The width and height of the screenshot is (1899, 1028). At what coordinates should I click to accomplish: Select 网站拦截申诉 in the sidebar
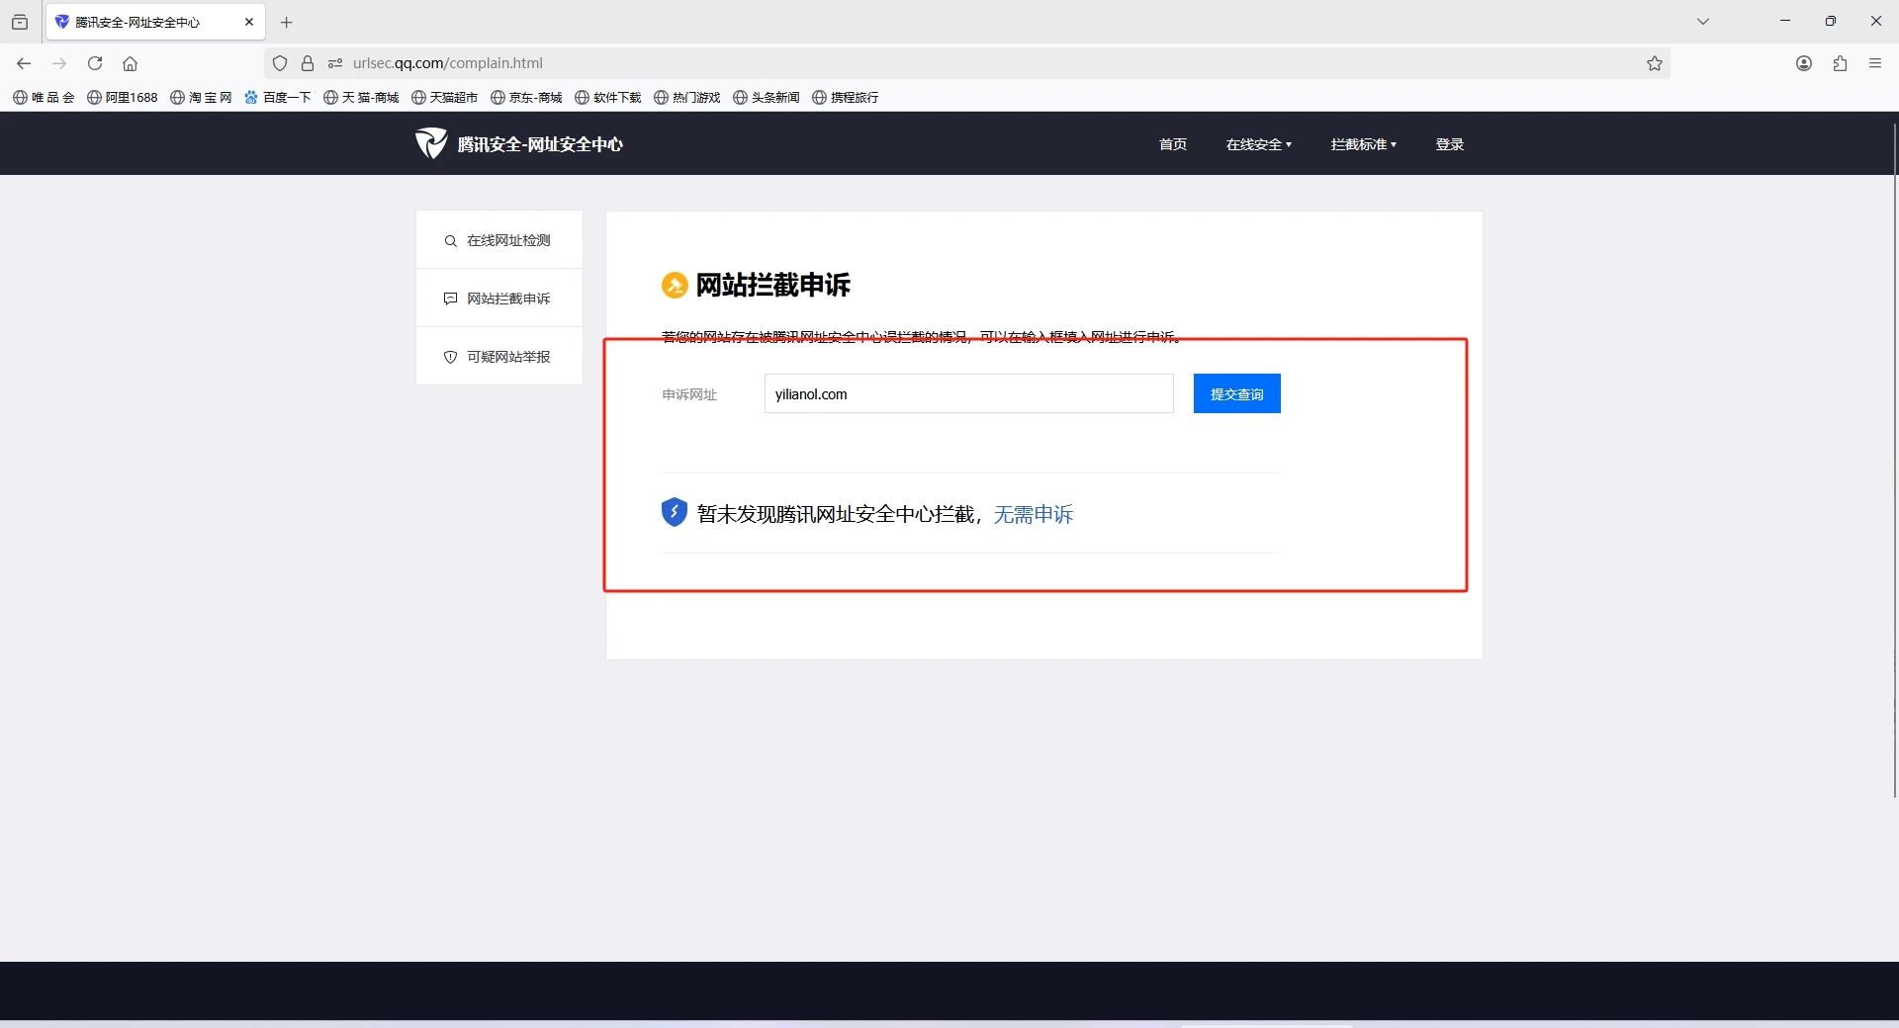(499, 299)
